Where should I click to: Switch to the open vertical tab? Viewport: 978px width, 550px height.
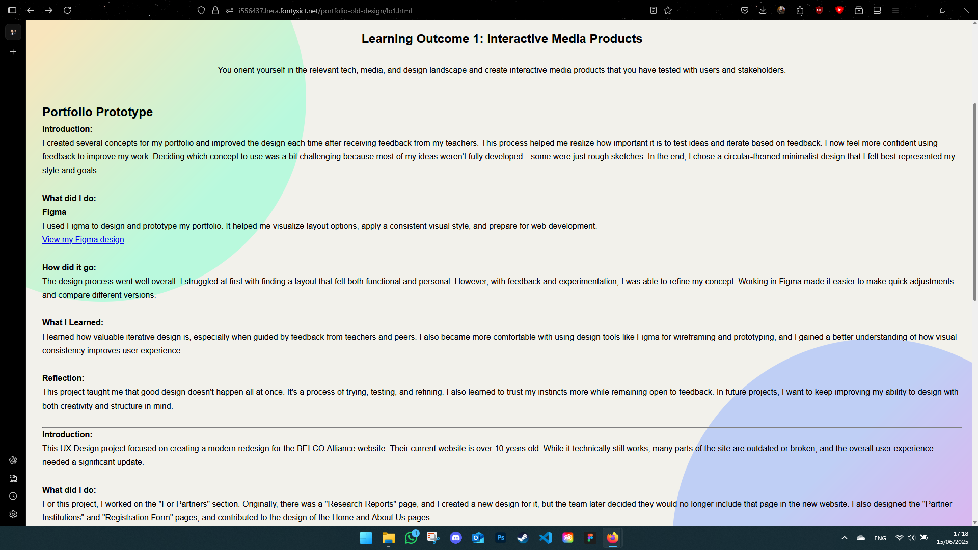click(13, 32)
